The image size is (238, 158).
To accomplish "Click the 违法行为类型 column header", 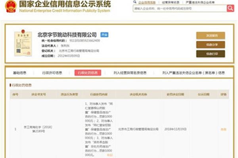I will [x=69, y=94].
